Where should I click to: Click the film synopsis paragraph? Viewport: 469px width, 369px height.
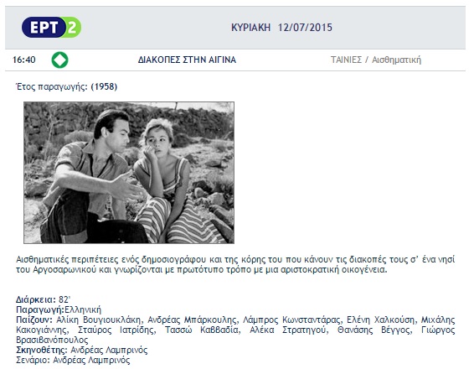click(235, 264)
